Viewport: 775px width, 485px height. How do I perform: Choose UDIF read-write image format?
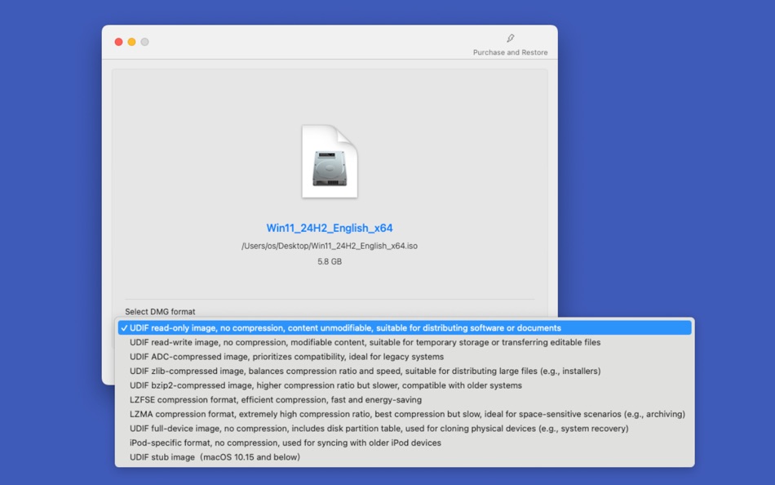click(405, 342)
